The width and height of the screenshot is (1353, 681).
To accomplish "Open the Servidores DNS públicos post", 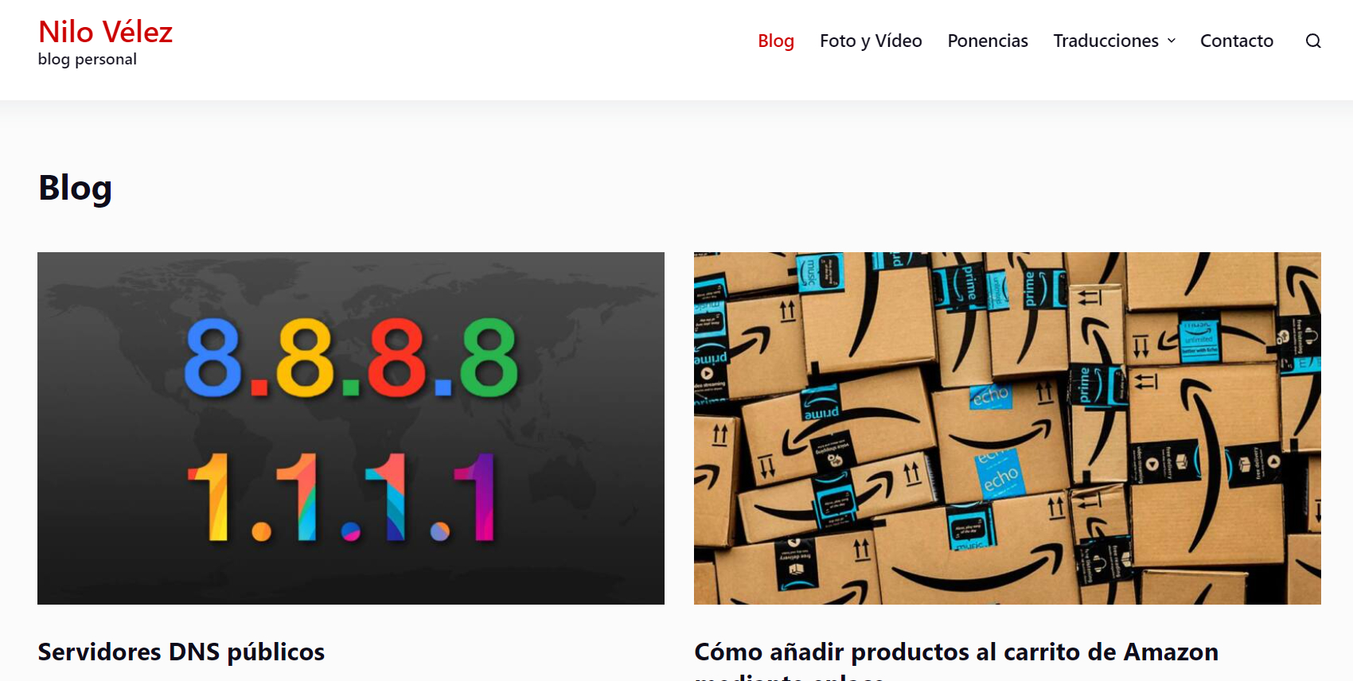I will click(181, 652).
